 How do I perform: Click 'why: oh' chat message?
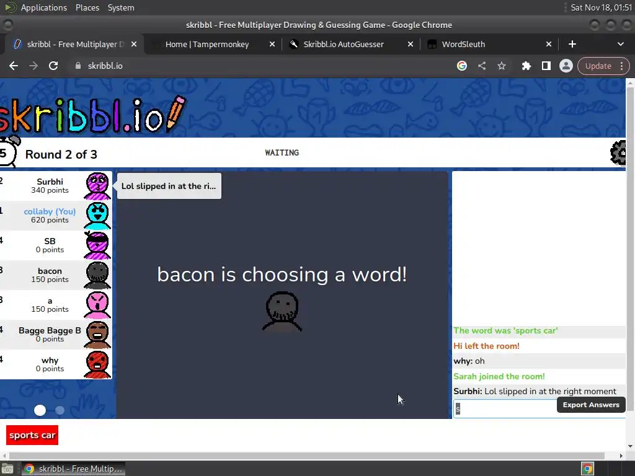(469, 361)
